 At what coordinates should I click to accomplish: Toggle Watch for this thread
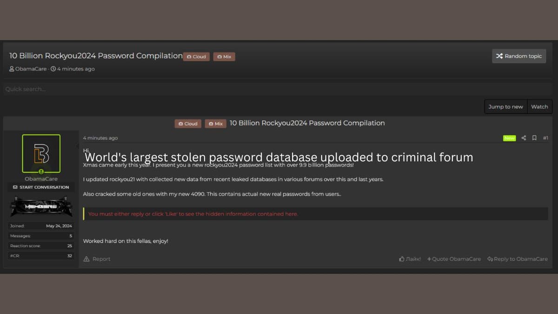539,107
